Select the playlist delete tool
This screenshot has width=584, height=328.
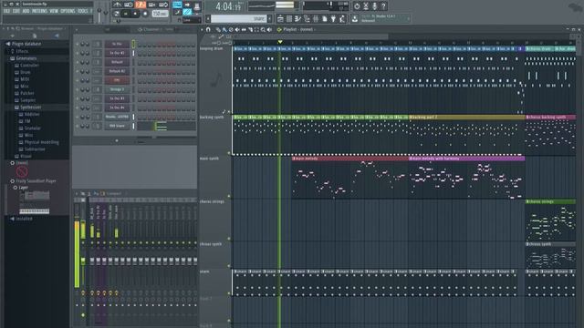tap(231, 29)
